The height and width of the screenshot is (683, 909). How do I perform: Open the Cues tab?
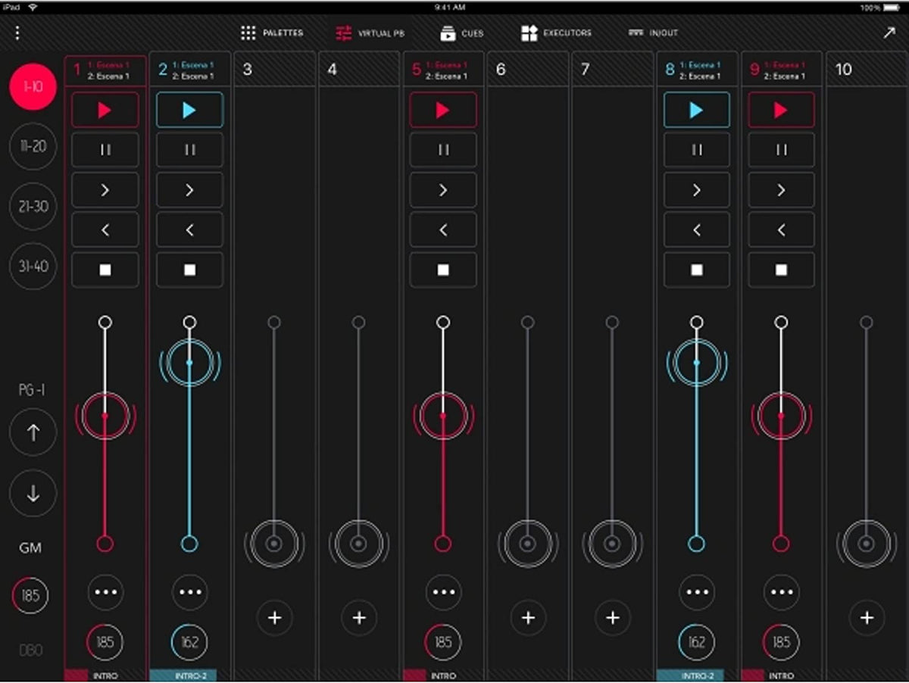tap(462, 33)
